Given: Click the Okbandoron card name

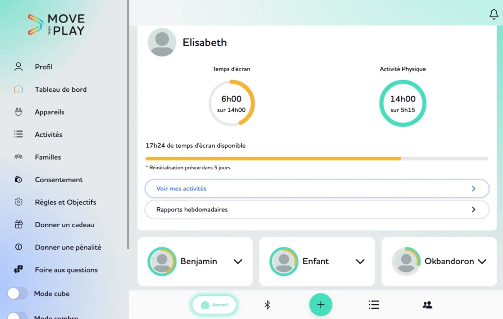Looking at the screenshot, I should tap(449, 261).
